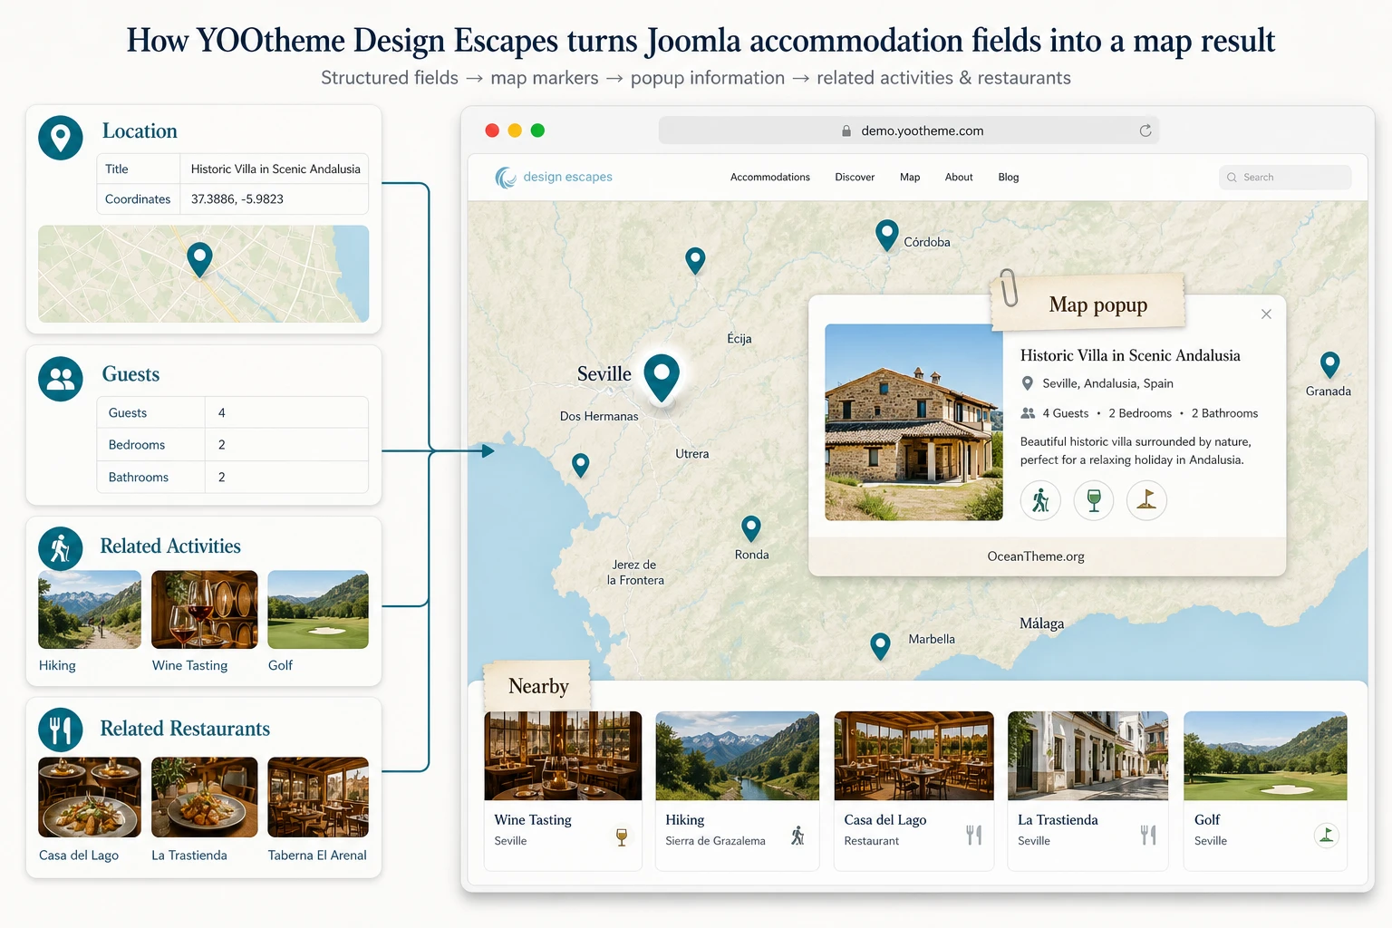Click cutlery icon on Casa del Lago card
The width and height of the screenshot is (1392, 928).
point(974,835)
